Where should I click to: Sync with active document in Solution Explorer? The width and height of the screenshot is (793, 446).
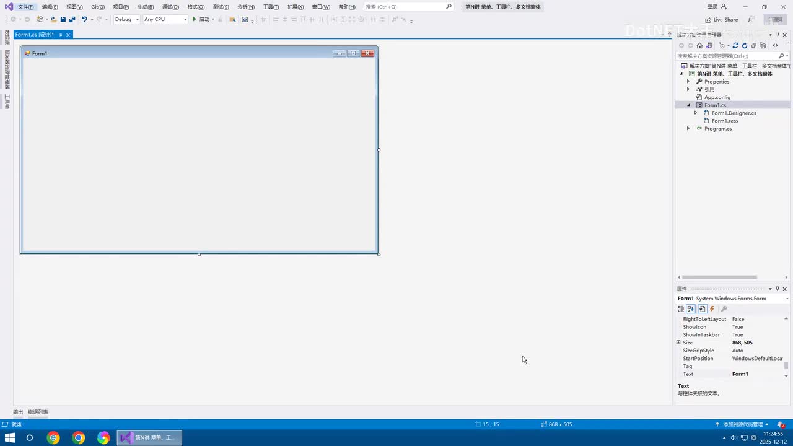coord(735,45)
